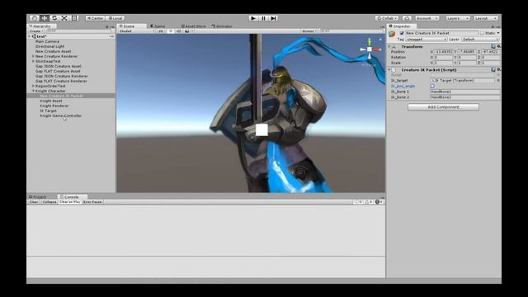Click the scene orientation gizmo
528x297 pixels.
point(370,49)
